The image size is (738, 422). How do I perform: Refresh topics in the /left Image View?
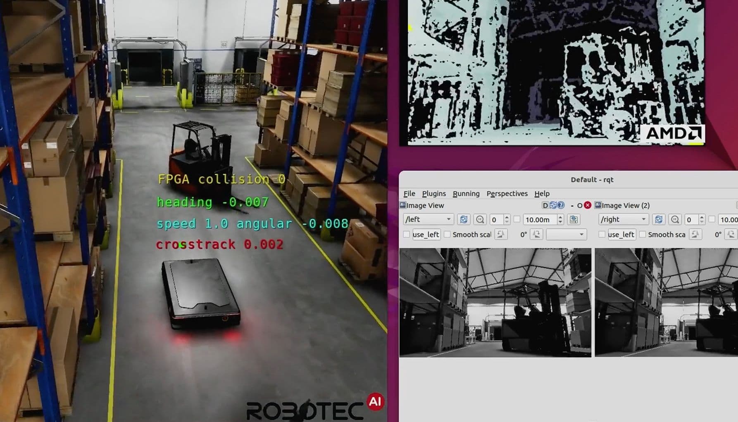[x=464, y=220]
